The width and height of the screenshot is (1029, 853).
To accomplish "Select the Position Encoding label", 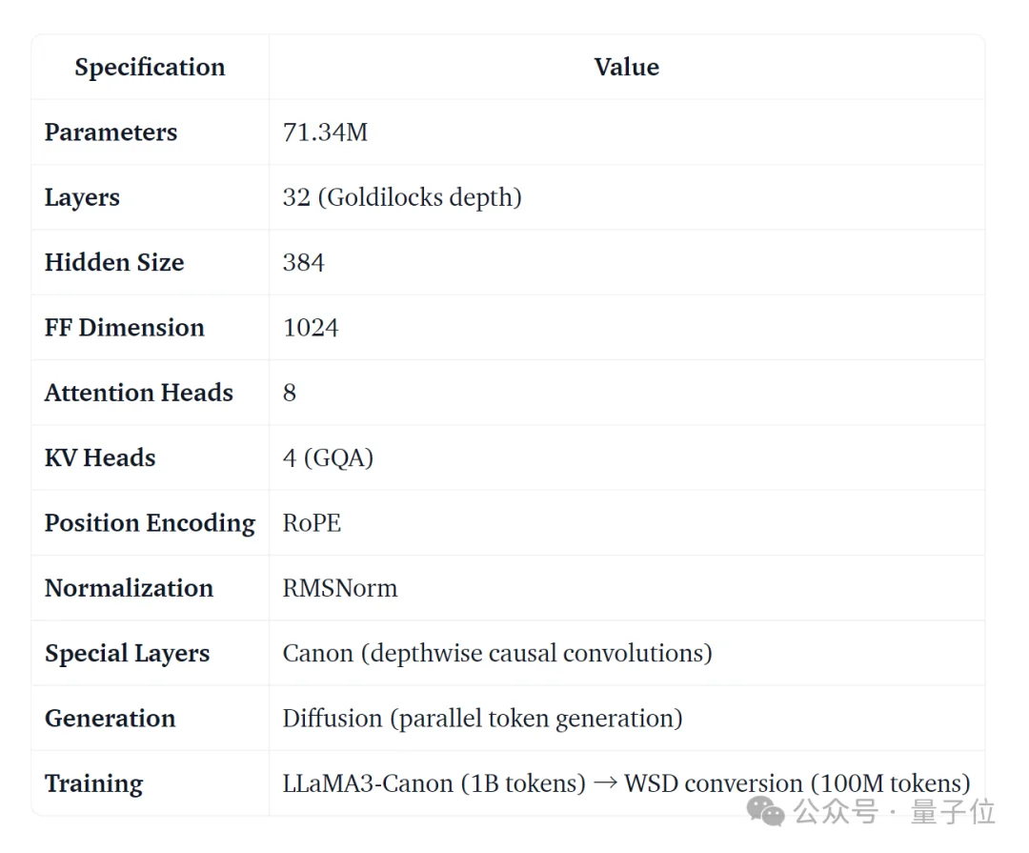I will 150,523.
